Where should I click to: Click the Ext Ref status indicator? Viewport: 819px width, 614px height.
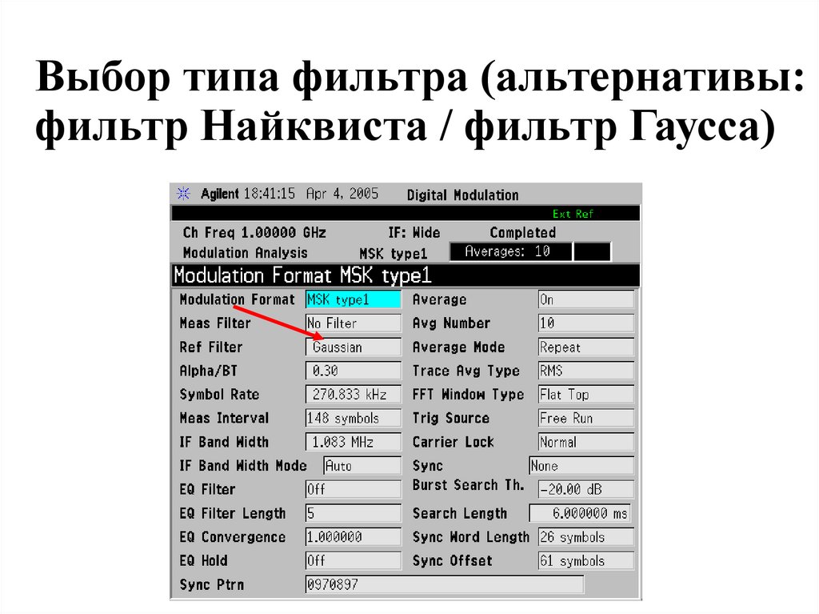573,214
